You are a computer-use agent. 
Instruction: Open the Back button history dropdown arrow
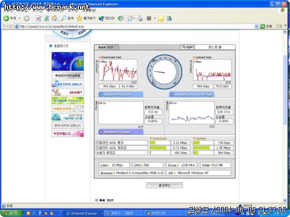pos(20,19)
